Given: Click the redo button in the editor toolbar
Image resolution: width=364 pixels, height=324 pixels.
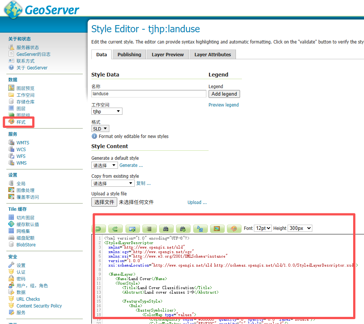Looking at the screenshot, I should tap(115, 229).
